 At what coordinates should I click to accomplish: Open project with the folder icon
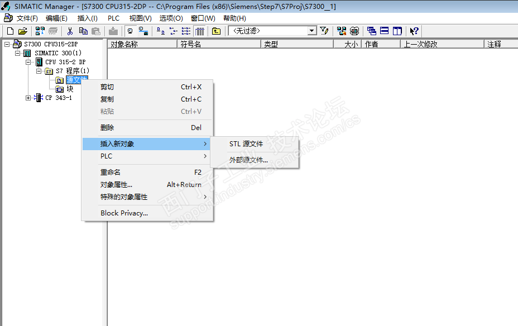[22, 31]
